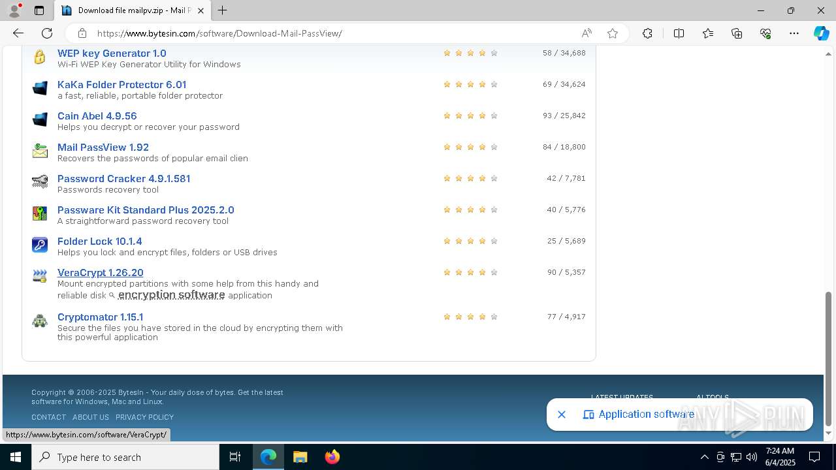
Task: Close the Download file mailpv.zip tab
Action: pyautogui.click(x=201, y=10)
